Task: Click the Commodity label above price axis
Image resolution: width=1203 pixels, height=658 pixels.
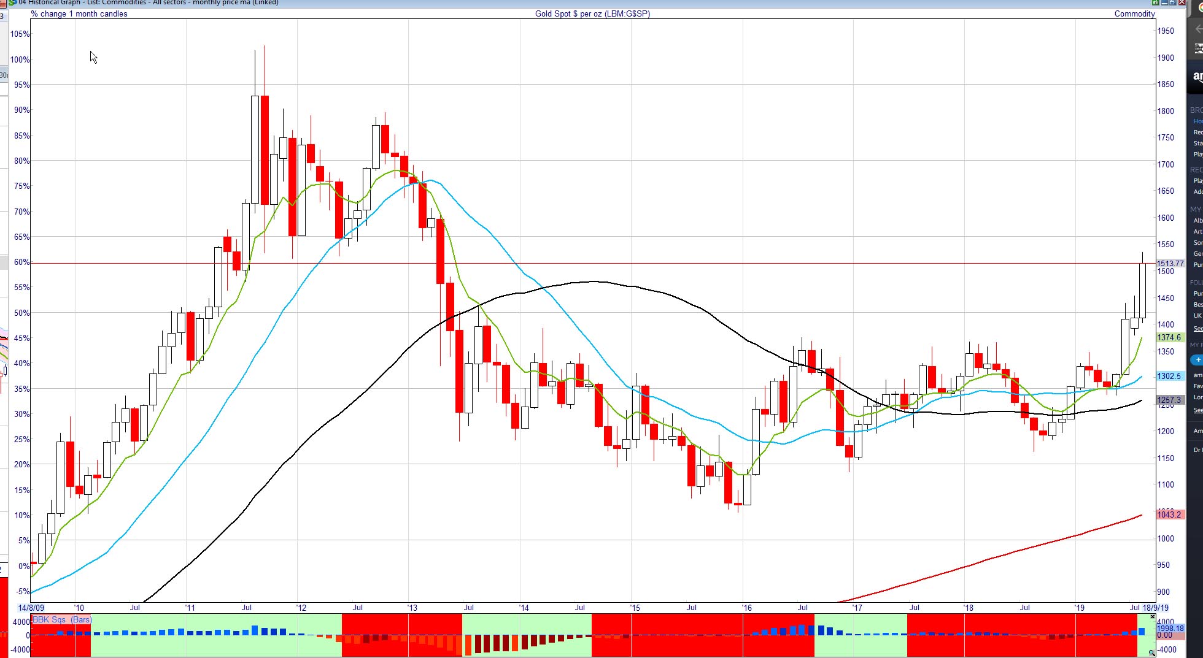Action: tap(1134, 13)
